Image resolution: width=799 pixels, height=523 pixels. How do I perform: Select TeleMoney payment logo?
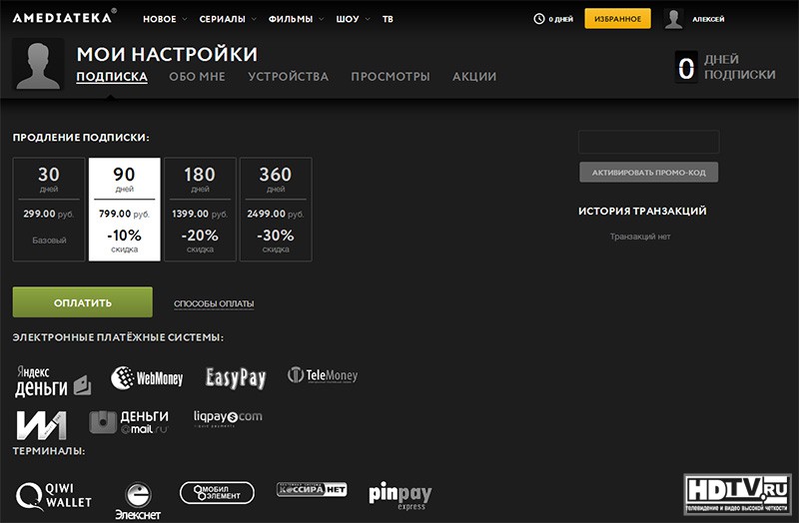tap(323, 376)
